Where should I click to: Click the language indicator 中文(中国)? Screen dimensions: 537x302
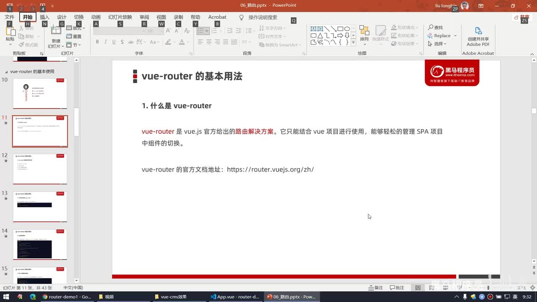(x=73, y=288)
